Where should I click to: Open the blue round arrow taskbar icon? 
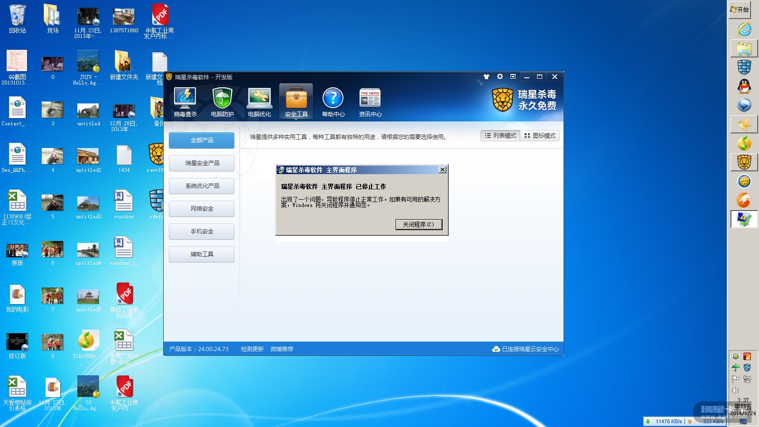pyautogui.click(x=744, y=105)
